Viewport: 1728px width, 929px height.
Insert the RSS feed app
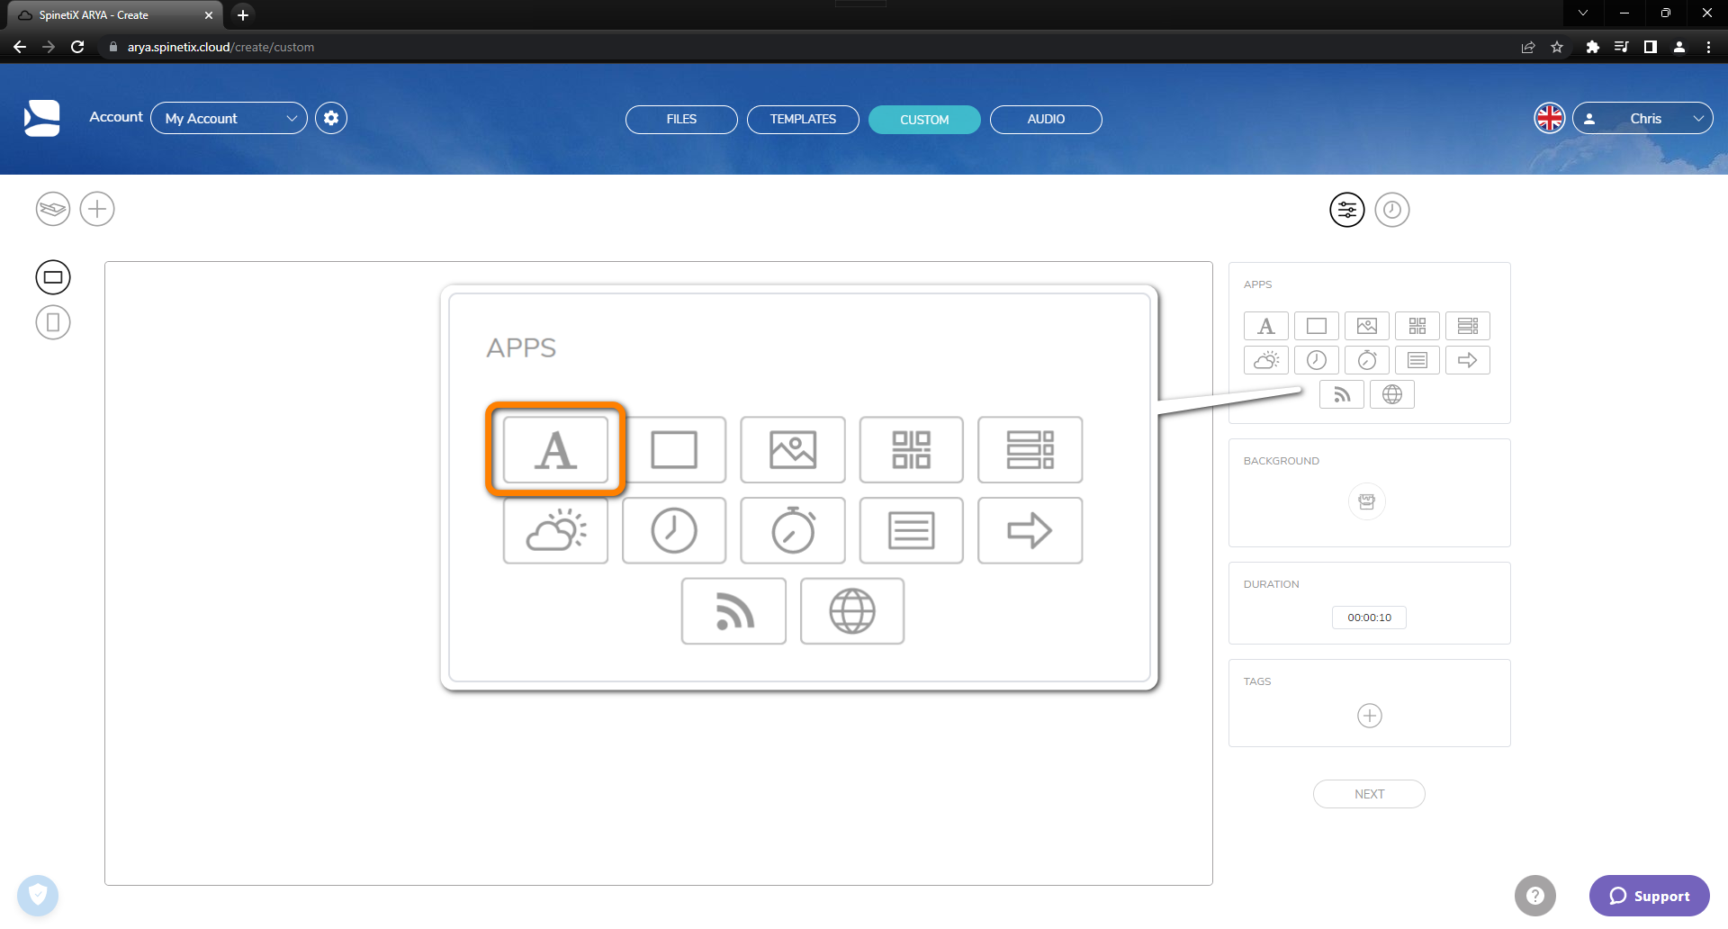pos(1341,394)
